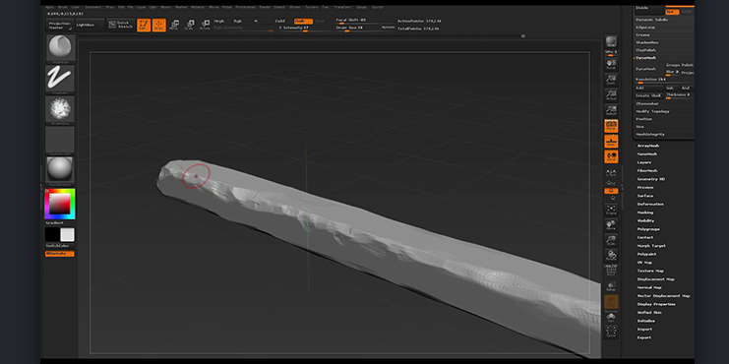
Task: Expand the Masking subpalette
Action: click(x=644, y=212)
